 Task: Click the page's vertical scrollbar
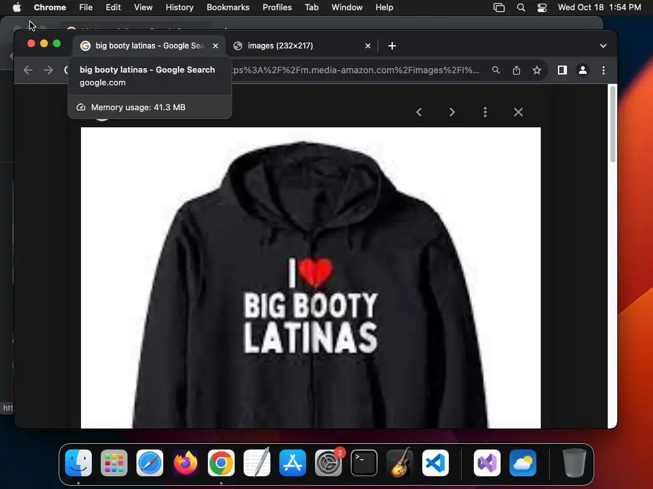[x=613, y=124]
